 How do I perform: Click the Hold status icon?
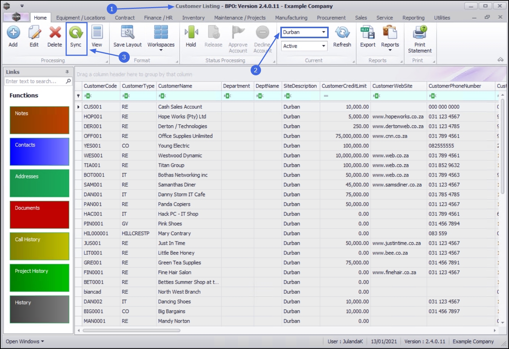tap(191, 33)
